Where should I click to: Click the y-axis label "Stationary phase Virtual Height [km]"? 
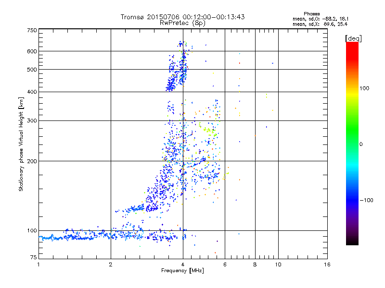[x=21, y=144]
